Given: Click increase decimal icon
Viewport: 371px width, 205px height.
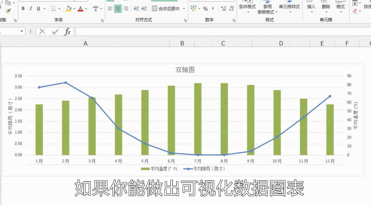Looking at the screenshot, I should [223, 9].
